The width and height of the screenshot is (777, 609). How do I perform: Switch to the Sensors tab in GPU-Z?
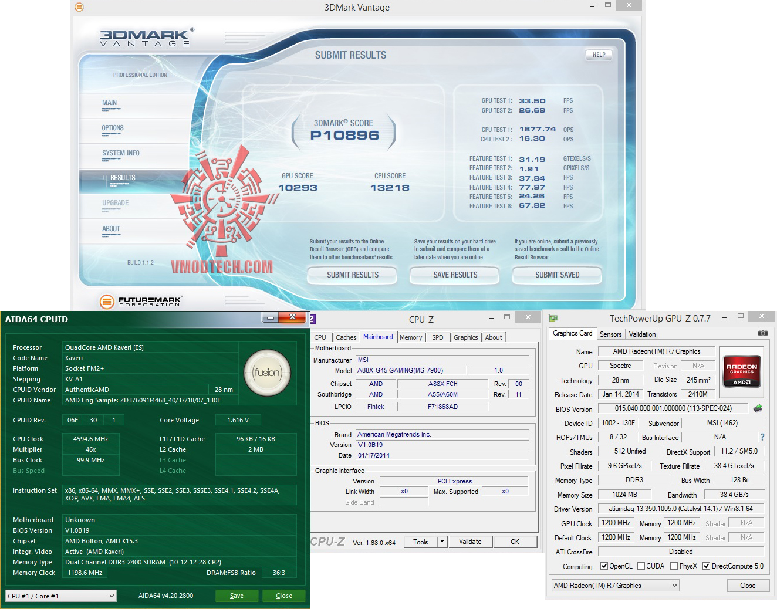click(610, 334)
